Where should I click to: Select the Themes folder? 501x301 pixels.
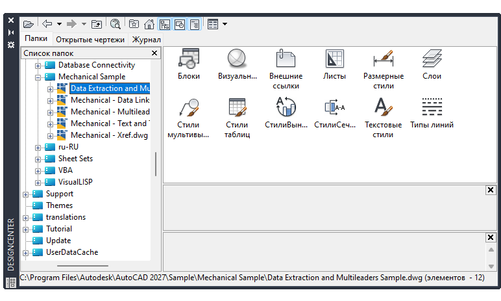tap(59, 205)
